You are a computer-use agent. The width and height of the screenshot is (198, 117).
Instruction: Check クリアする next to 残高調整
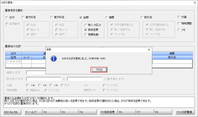[x=46, y=90]
